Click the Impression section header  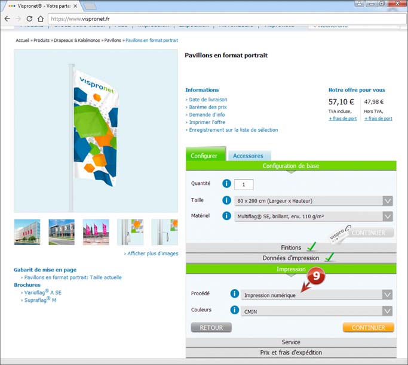(x=291, y=269)
